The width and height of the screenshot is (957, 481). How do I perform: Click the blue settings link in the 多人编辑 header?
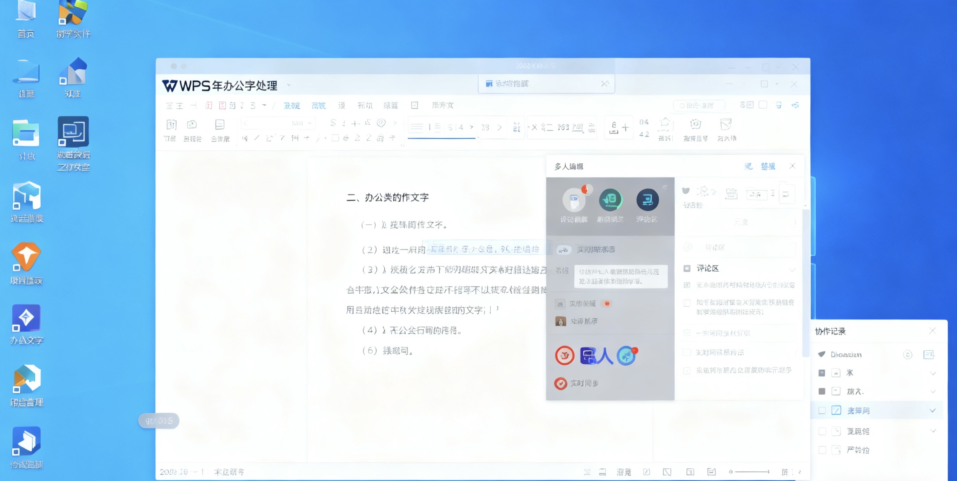768,166
